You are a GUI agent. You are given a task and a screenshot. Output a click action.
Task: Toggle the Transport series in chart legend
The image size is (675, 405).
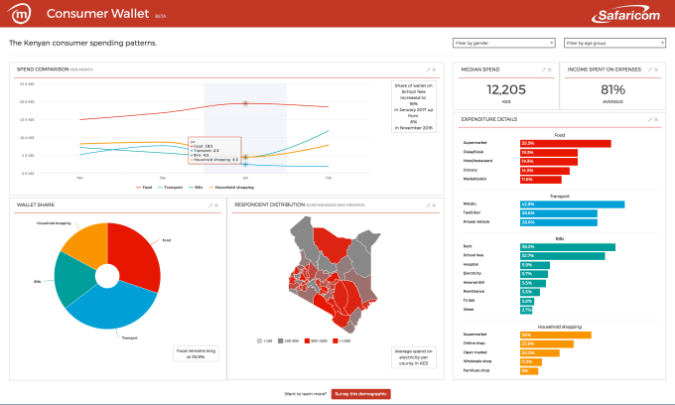click(175, 187)
